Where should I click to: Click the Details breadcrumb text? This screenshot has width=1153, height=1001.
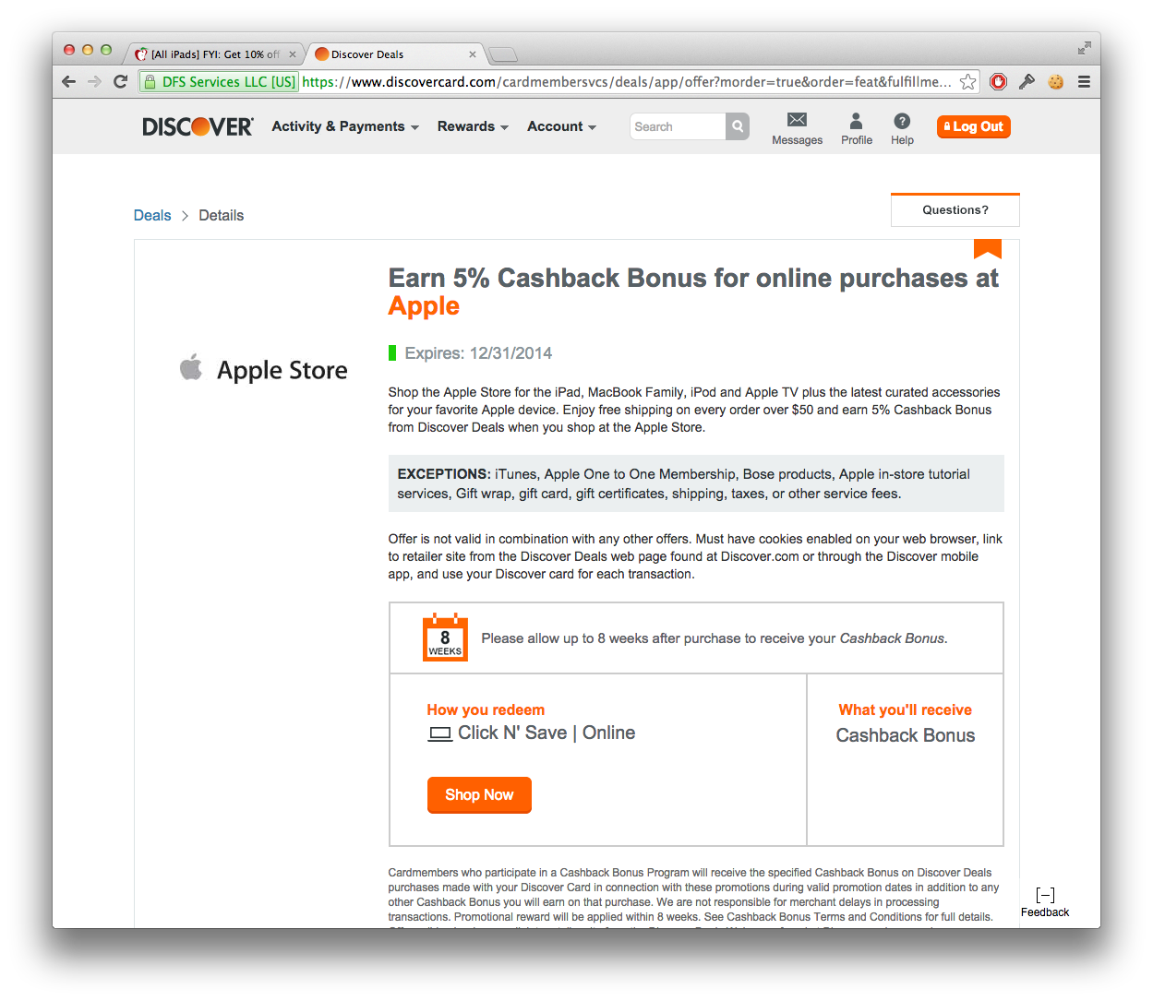[222, 215]
